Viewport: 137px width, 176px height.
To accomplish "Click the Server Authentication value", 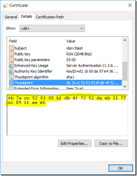I will [x=92, y=66].
